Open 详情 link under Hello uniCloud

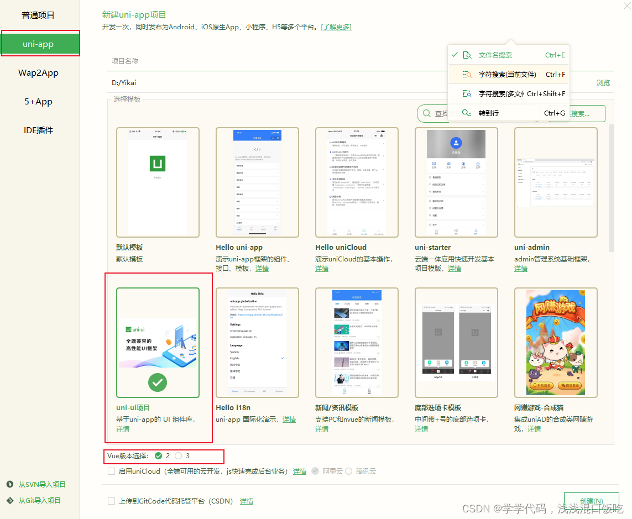[322, 269]
